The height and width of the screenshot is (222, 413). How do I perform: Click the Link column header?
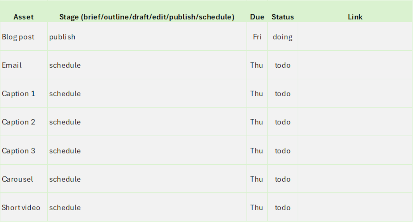click(x=355, y=11)
